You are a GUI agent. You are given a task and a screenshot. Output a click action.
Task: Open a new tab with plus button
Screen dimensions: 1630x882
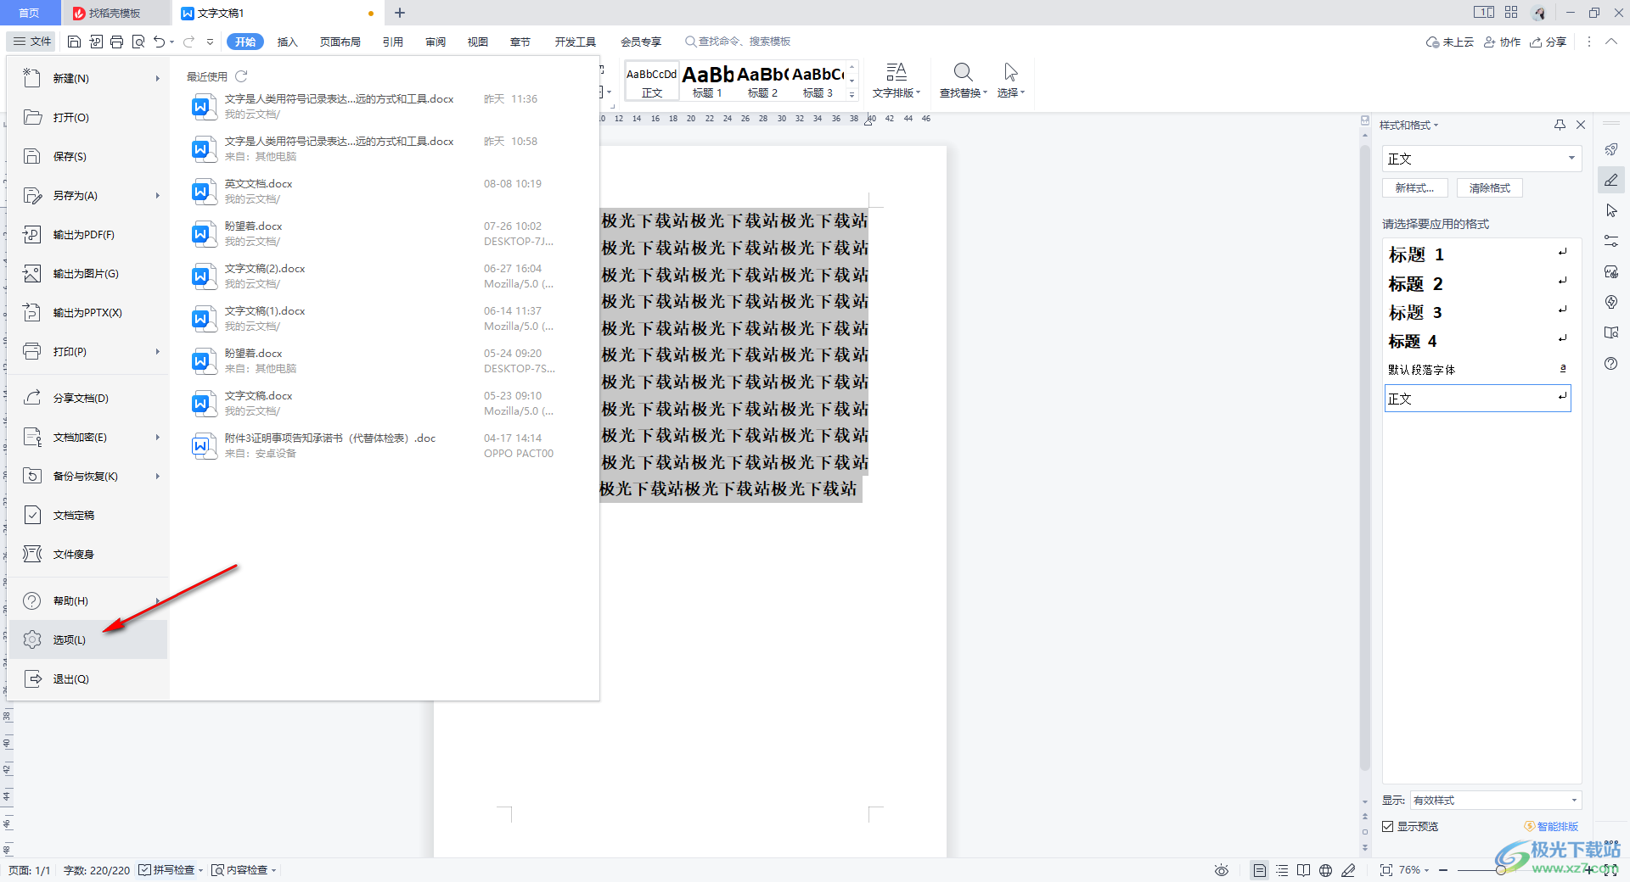399,13
